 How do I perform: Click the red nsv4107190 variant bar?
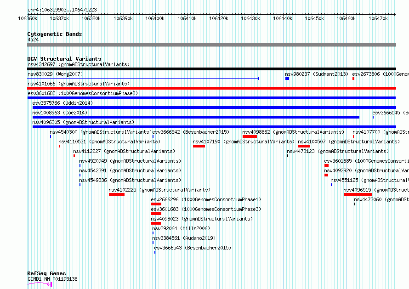click(199, 146)
